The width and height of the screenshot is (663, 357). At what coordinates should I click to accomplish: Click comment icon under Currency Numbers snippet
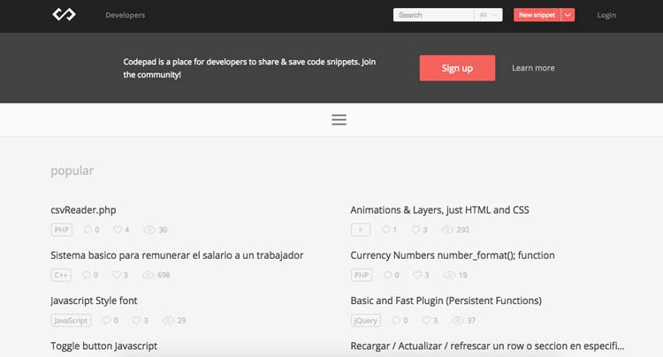[x=388, y=275]
